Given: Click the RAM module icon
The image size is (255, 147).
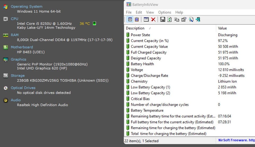Looking at the screenshot, I should coord(6,35).
